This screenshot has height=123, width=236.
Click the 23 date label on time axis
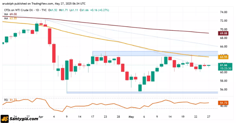click(105, 117)
